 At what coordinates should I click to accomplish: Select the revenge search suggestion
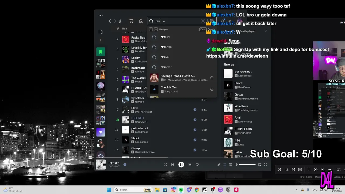[182, 47]
